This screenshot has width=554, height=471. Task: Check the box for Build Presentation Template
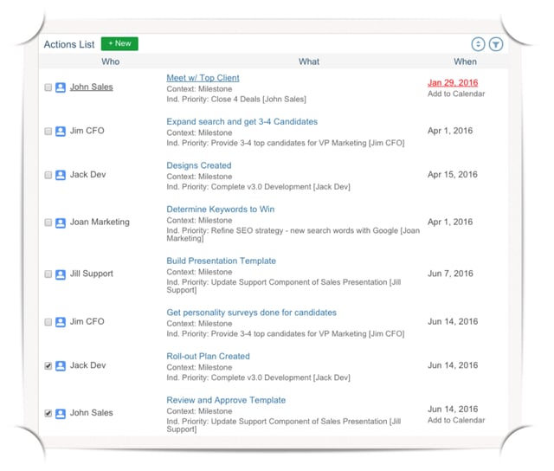tap(48, 274)
